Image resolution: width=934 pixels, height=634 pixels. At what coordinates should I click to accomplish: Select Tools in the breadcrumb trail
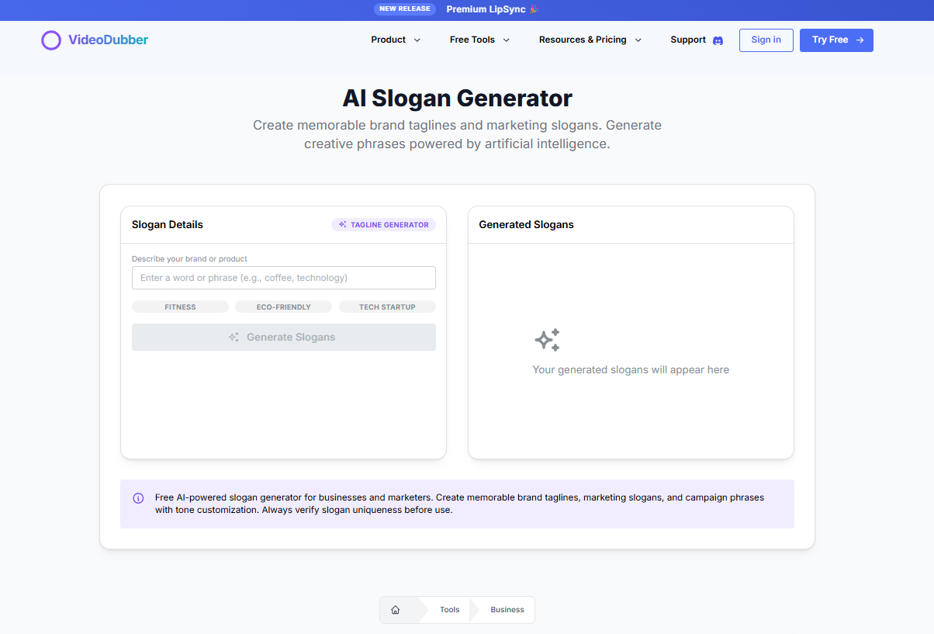tap(449, 609)
